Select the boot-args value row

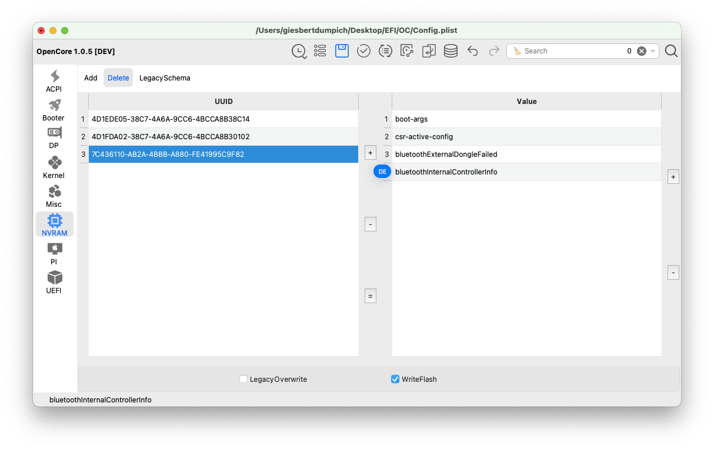[526, 119]
